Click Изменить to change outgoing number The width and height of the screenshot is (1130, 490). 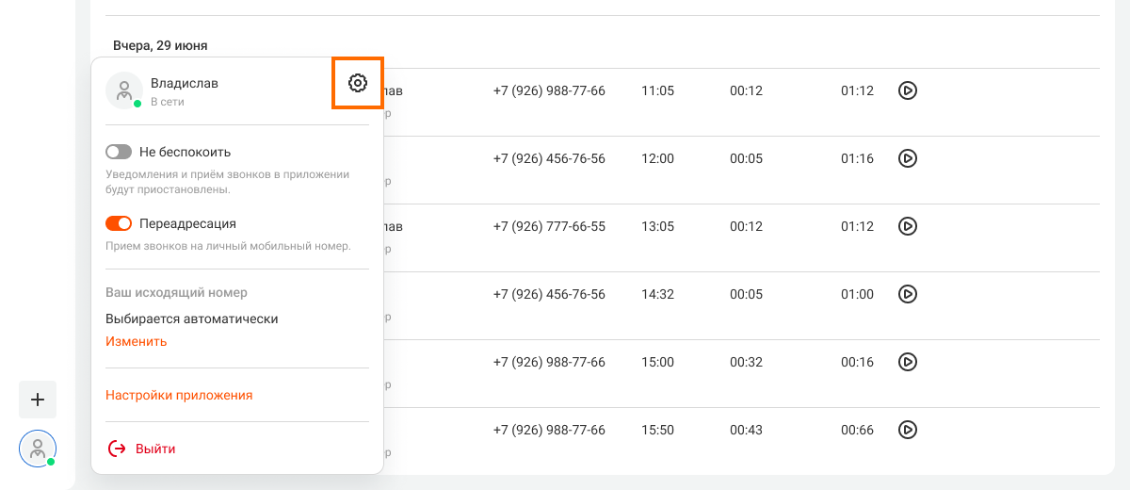[x=137, y=341]
